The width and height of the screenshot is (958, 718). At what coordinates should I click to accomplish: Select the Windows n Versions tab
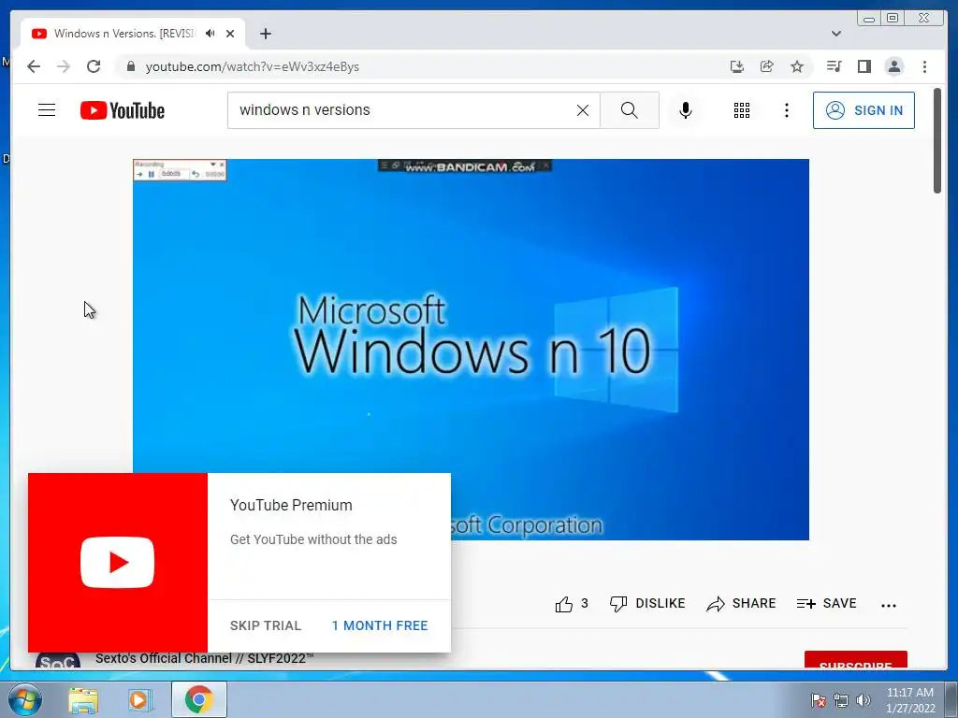point(124,34)
